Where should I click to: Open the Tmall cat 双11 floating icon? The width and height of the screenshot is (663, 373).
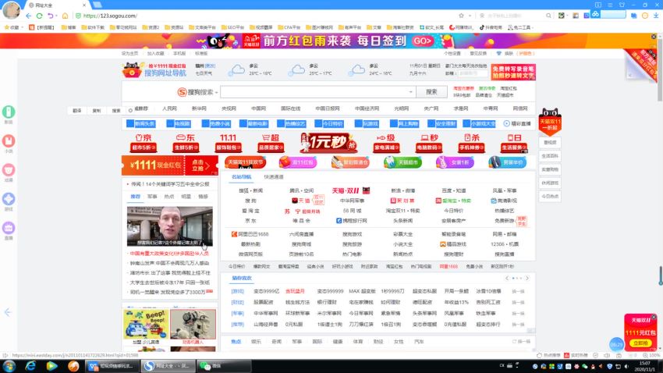pyautogui.click(x=550, y=122)
